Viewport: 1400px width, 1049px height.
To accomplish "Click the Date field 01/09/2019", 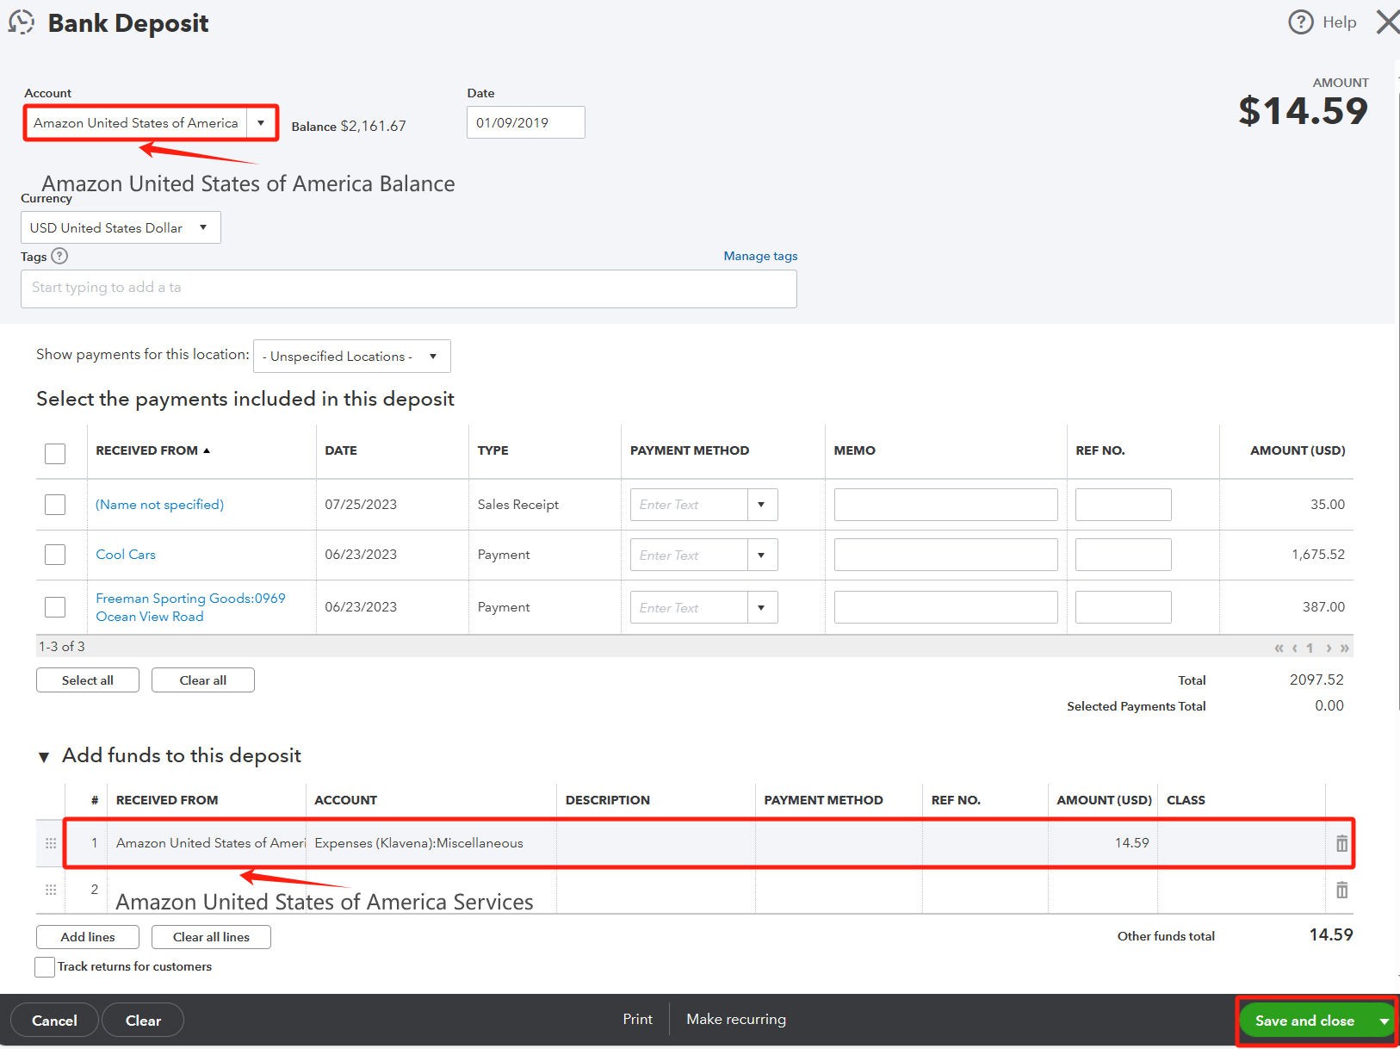I will click(x=526, y=122).
